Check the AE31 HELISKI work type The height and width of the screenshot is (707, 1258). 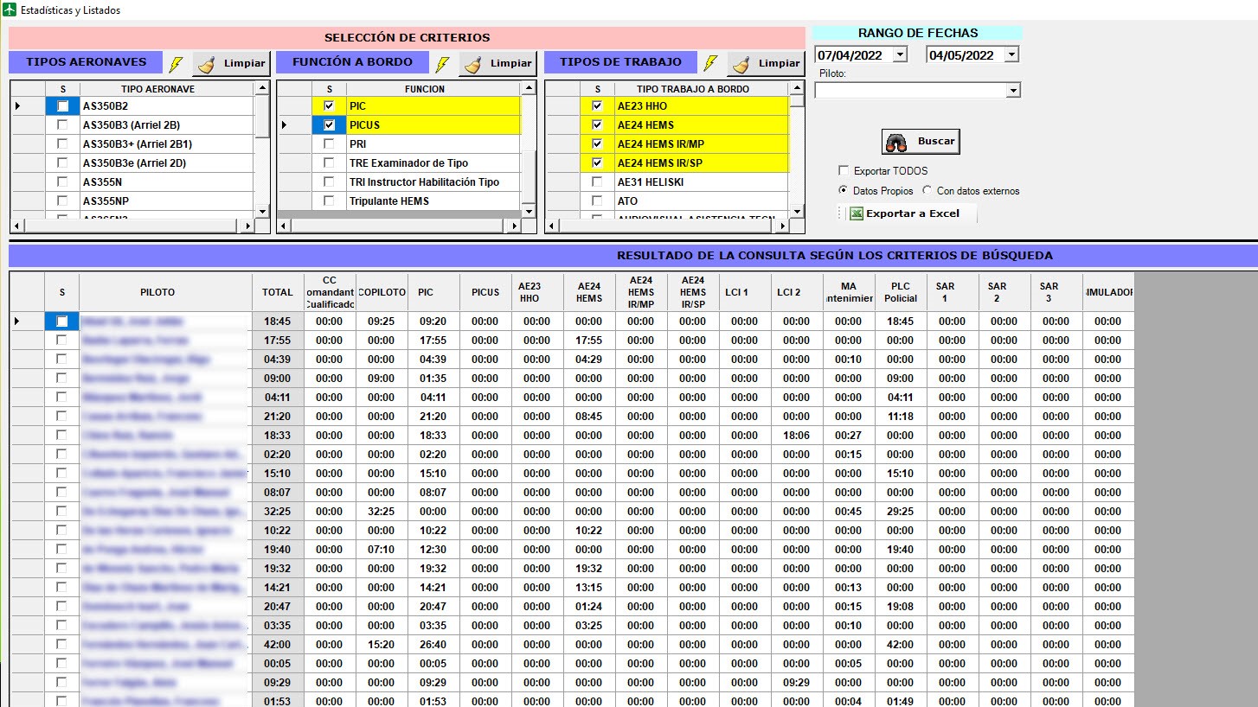pyautogui.click(x=597, y=182)
